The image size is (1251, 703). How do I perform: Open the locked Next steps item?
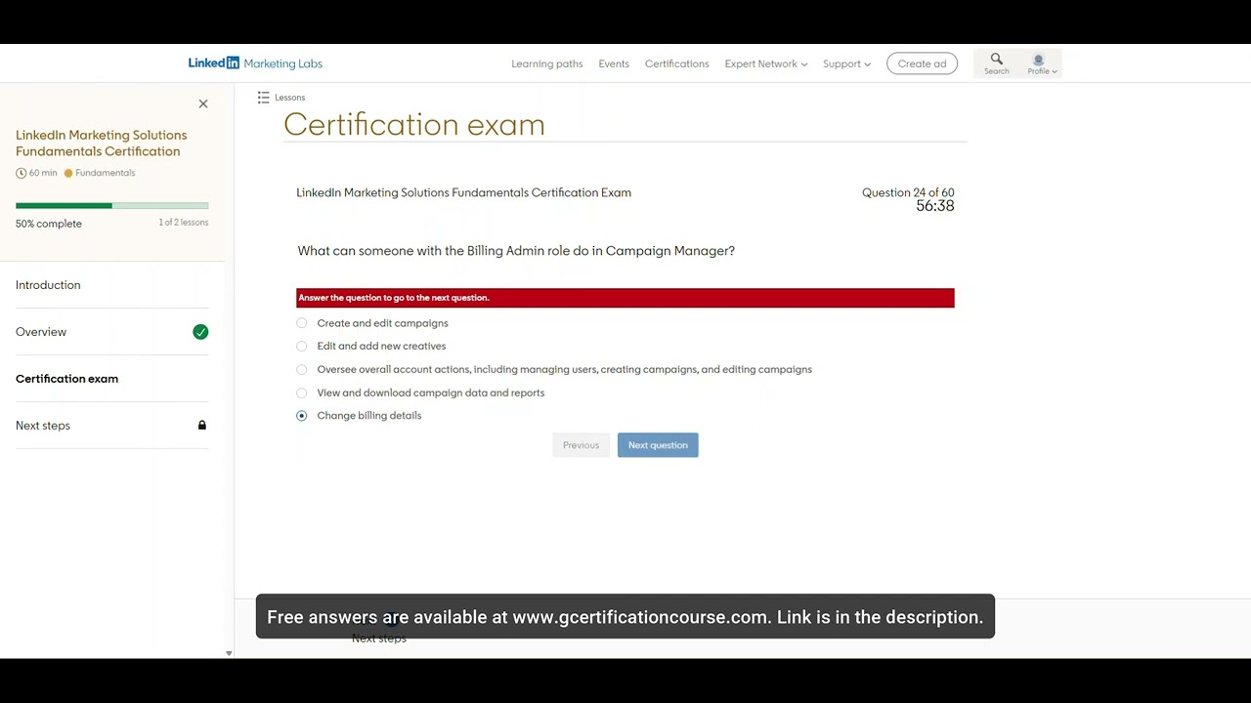point(112,426)
